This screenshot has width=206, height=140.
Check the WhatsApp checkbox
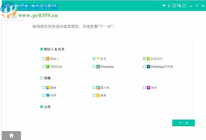click(x=94, y=66)
